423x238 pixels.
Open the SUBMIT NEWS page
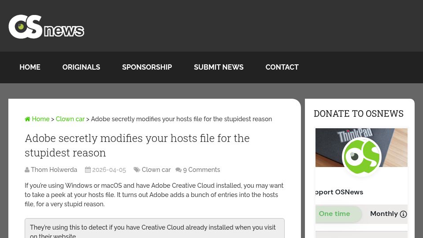(219, 67)
